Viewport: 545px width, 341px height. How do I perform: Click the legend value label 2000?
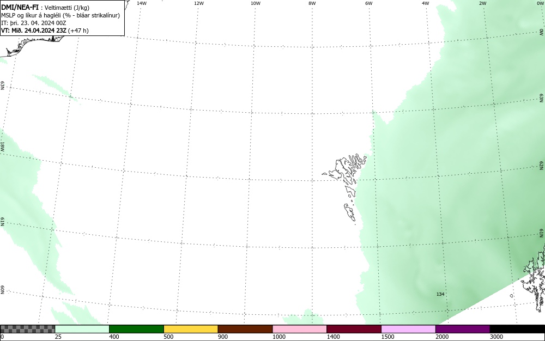pyautogui.click(x=442, y=337)
